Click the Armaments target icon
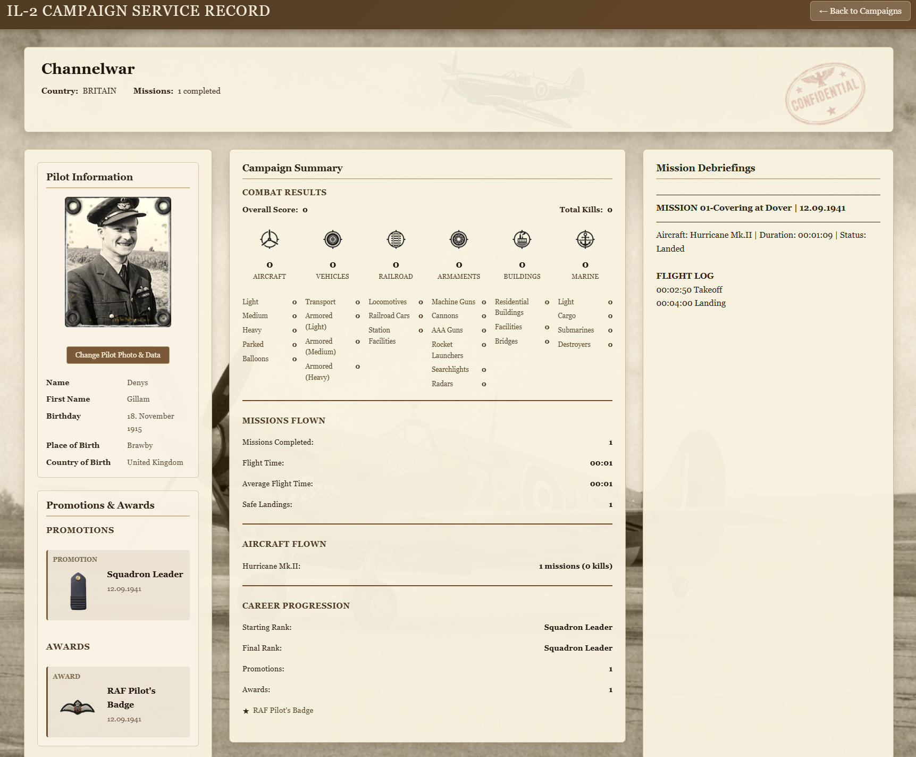Viewport: 916px width, 757px height. pyautogui.click(x=459, y=239)
